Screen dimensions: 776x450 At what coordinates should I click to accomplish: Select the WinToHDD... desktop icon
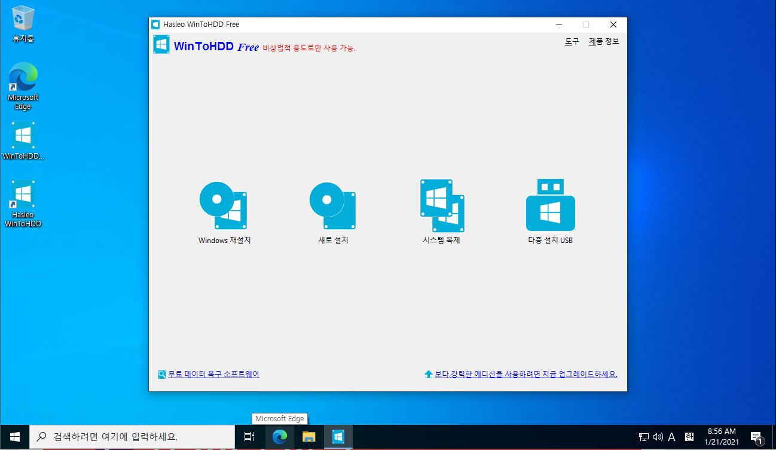[x=23, y=141]
